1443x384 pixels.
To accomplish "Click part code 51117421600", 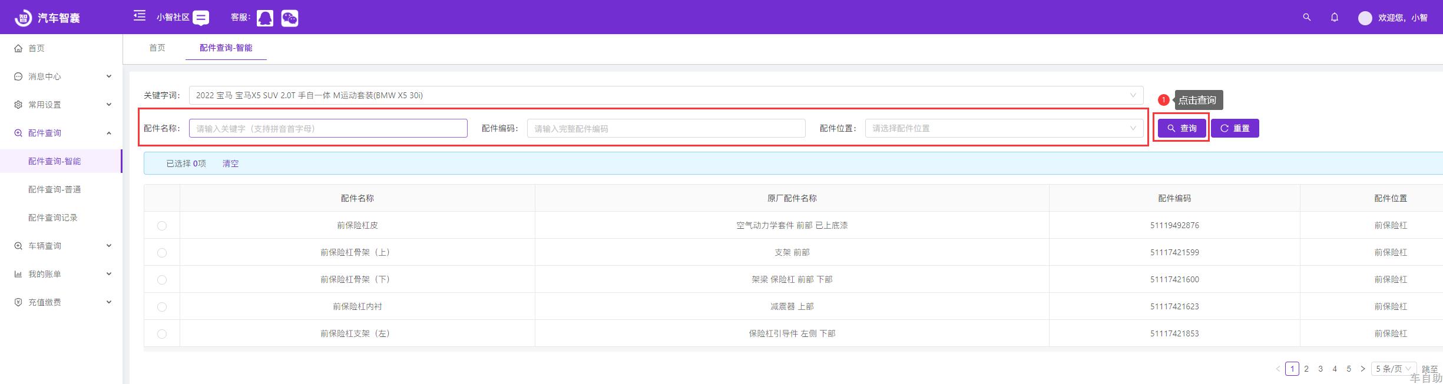I will click(x=1174, y=279).
